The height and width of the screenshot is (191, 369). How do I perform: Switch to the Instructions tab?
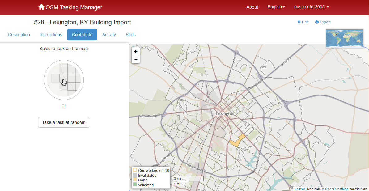click(51, 35)
